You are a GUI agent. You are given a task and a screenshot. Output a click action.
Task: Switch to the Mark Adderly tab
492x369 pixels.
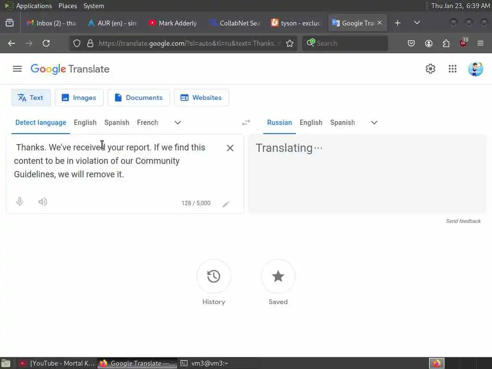(173, 23)
